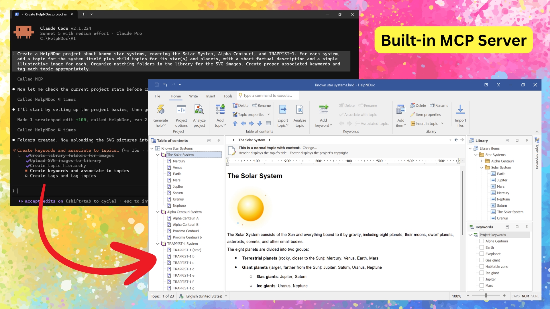Move topic left with the left arrow

(x=243, y=123)
